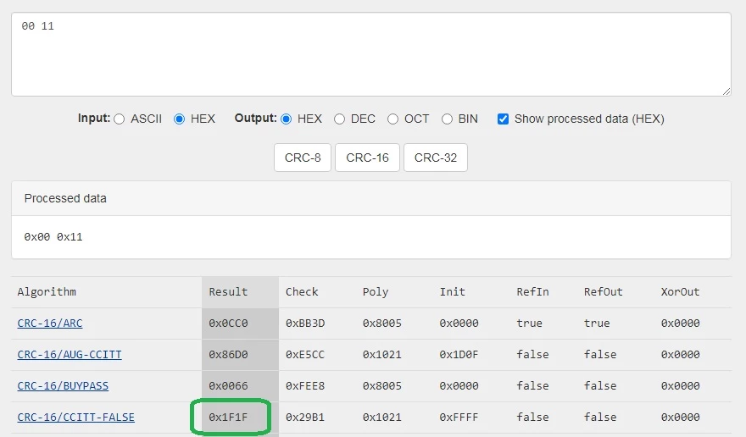Screen dimensions: 746x437
Task: Calculate using the CRC-32 button
Action: pyautogui.click(x=436, y=158)
